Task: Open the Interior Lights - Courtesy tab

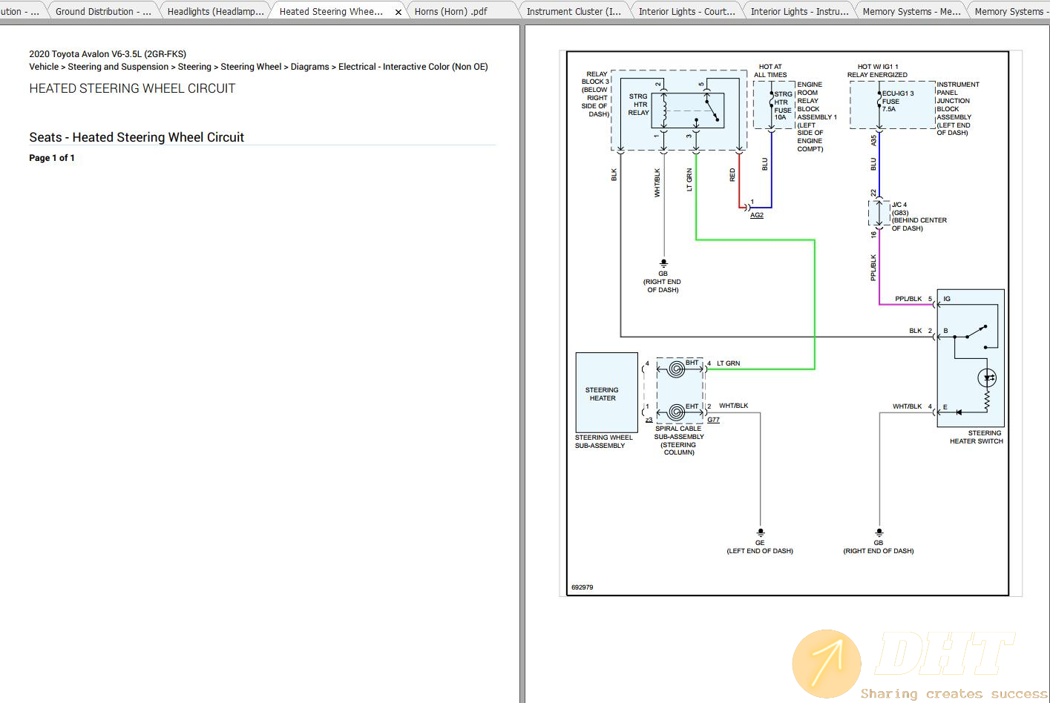Action: coord(686,11)
